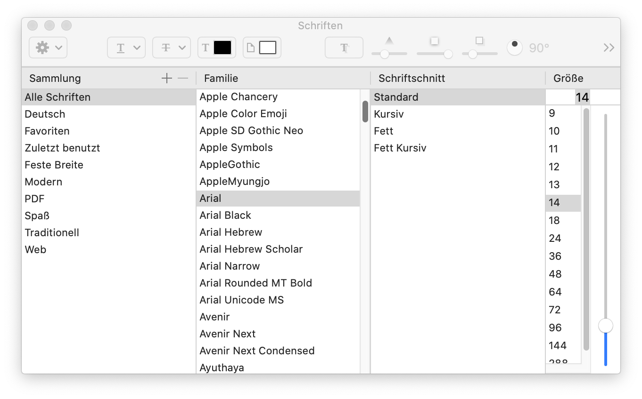Screen dimensions: 642x399
Task: Set font size to 72
Action: point(563,310)
